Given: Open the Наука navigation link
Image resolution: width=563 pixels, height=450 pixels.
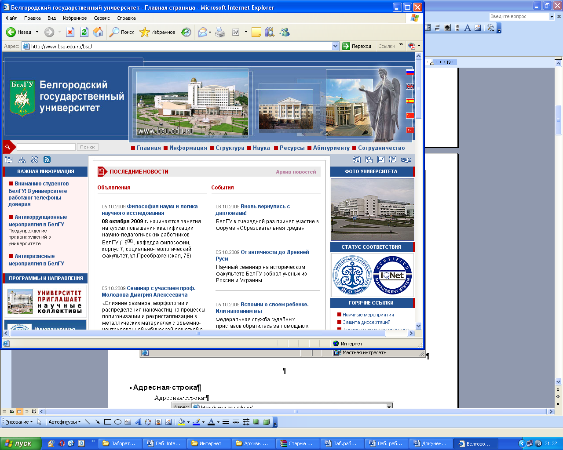Looking at the screenshot, I should coord(261,148).
